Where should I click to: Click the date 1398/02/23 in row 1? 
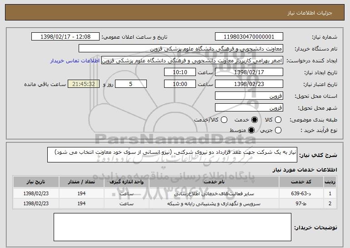[36, 193]
